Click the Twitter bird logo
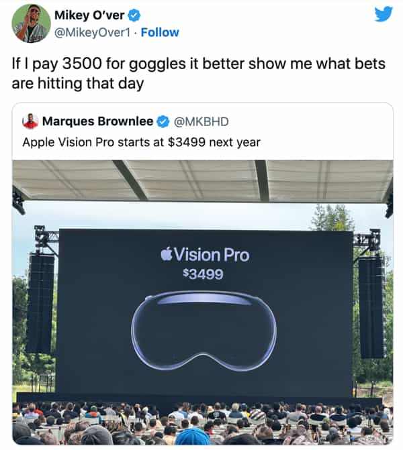Image resolution: width=403 pixels, height=450 pixels. [x=384, y=14]
